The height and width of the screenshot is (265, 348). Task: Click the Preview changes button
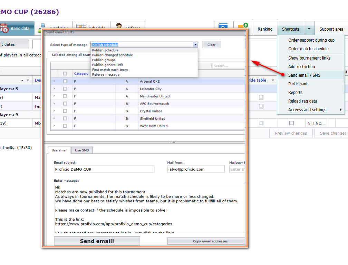tap(291, 133)
